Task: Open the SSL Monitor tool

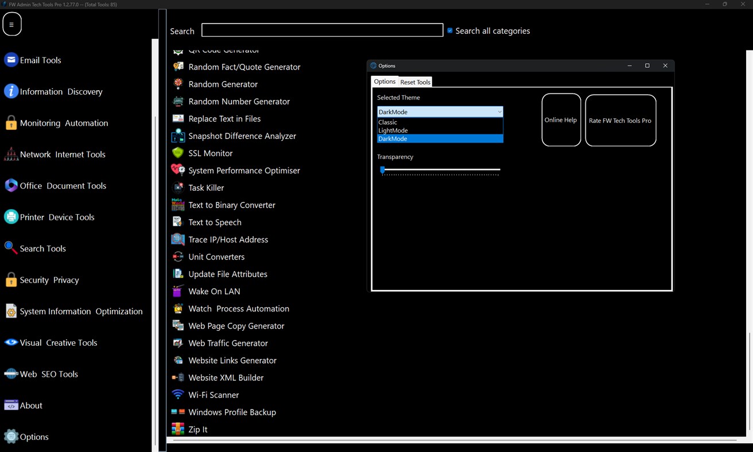Action: pyautogui.click(x=210, y=153)
